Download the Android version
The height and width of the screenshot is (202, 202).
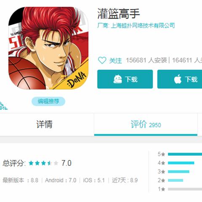125,79
